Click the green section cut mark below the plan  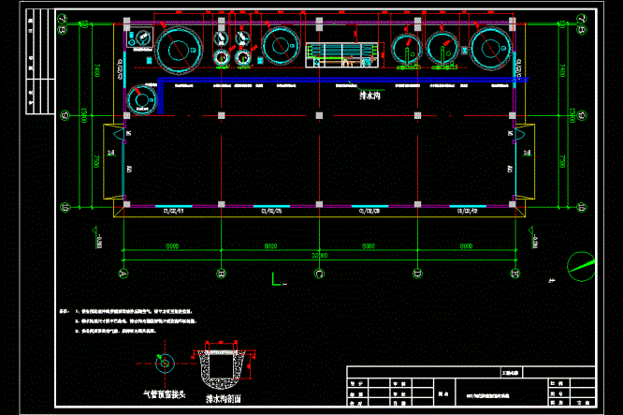(x=278, y=279)
